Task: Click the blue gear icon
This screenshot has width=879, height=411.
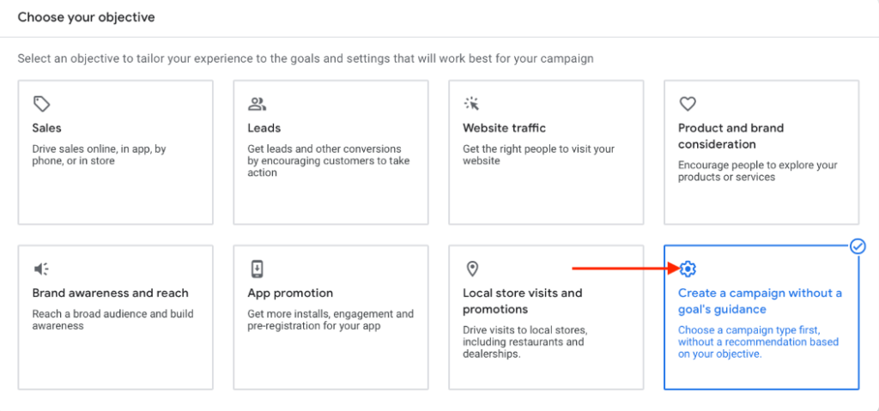Action: coord(688,269)
